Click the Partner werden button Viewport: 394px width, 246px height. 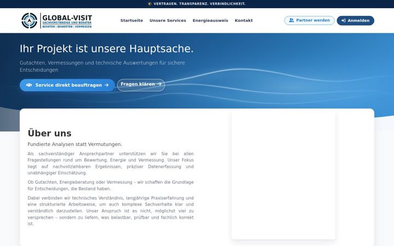[309, 21]
